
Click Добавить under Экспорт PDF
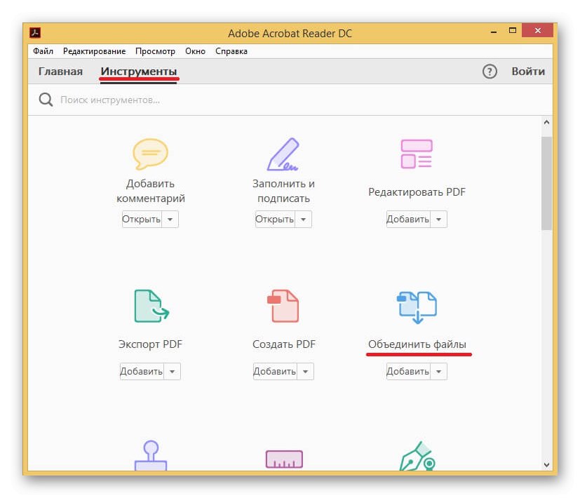coord(142,371)
